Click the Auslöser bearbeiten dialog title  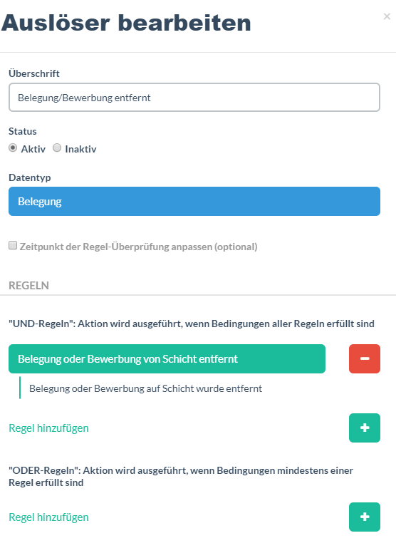point(126,23)
